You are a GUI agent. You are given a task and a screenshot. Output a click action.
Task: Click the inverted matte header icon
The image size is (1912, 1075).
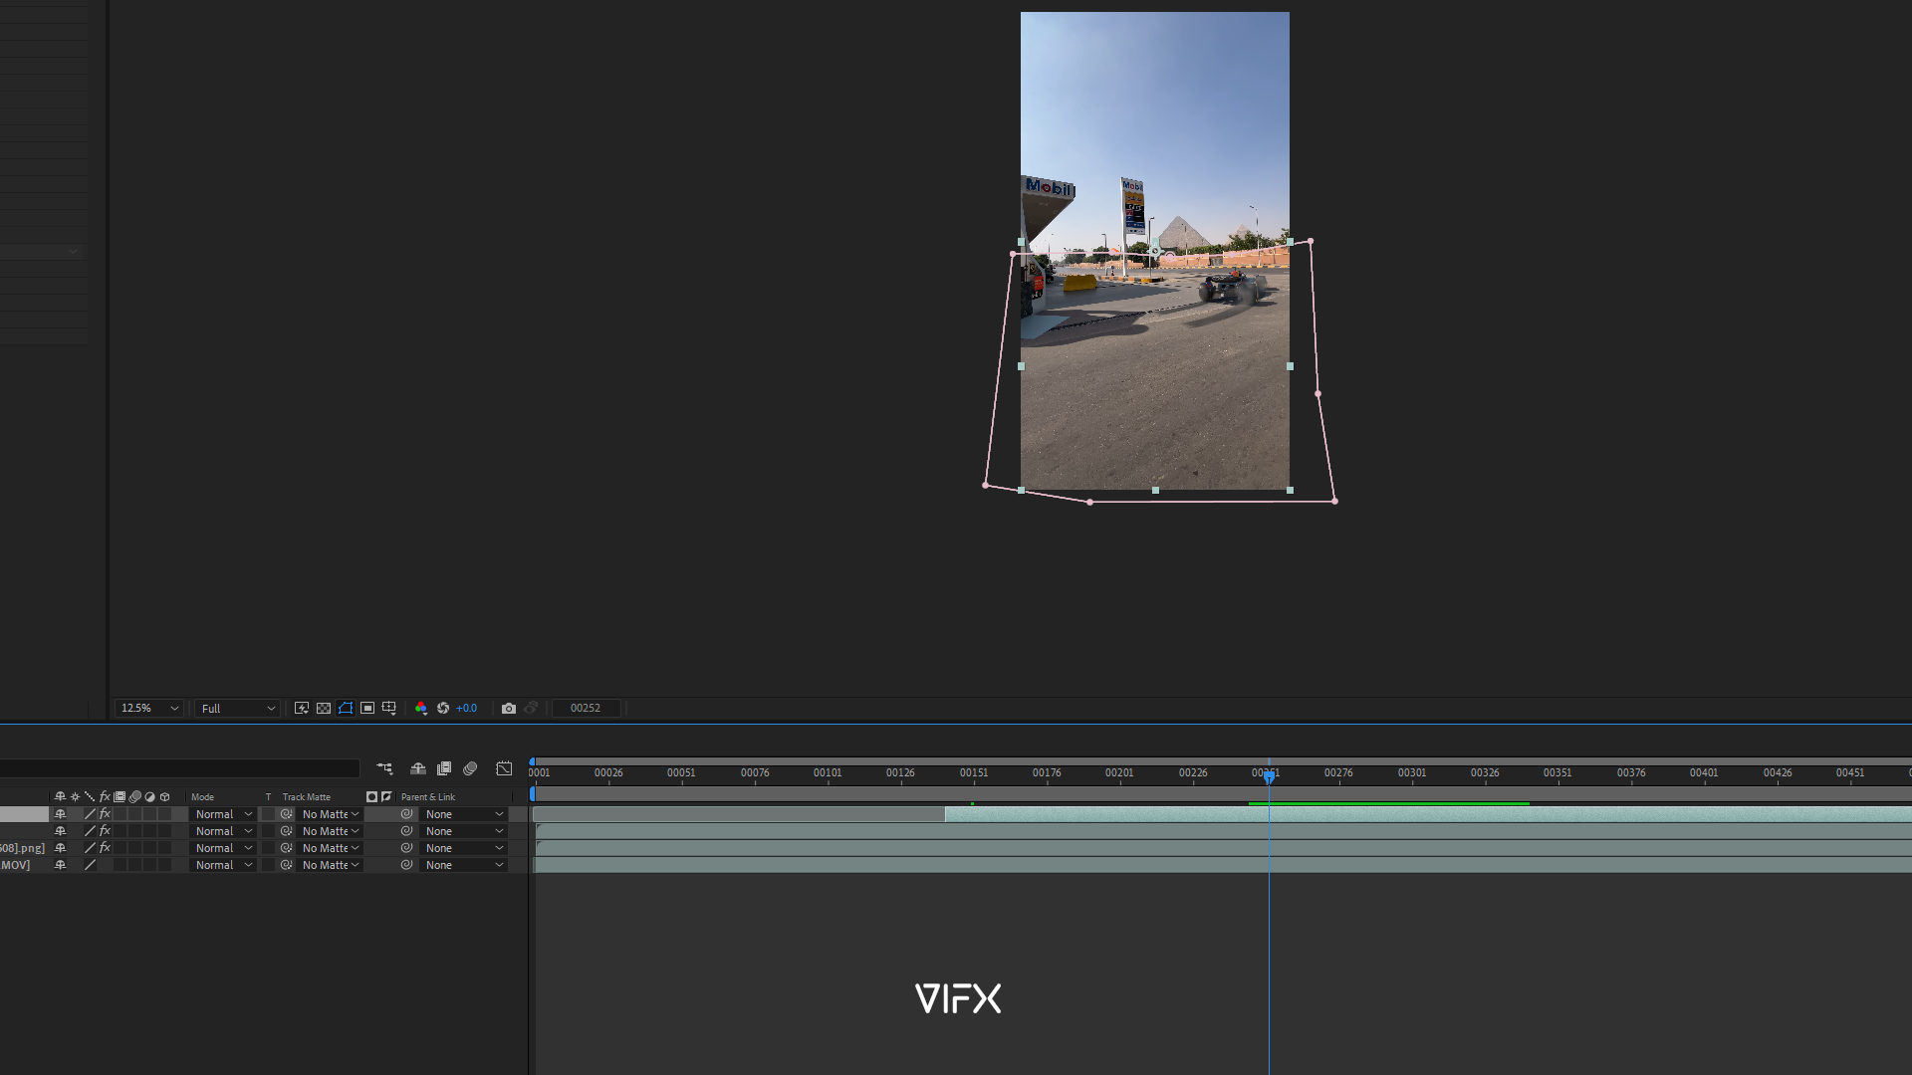point(386,797)
